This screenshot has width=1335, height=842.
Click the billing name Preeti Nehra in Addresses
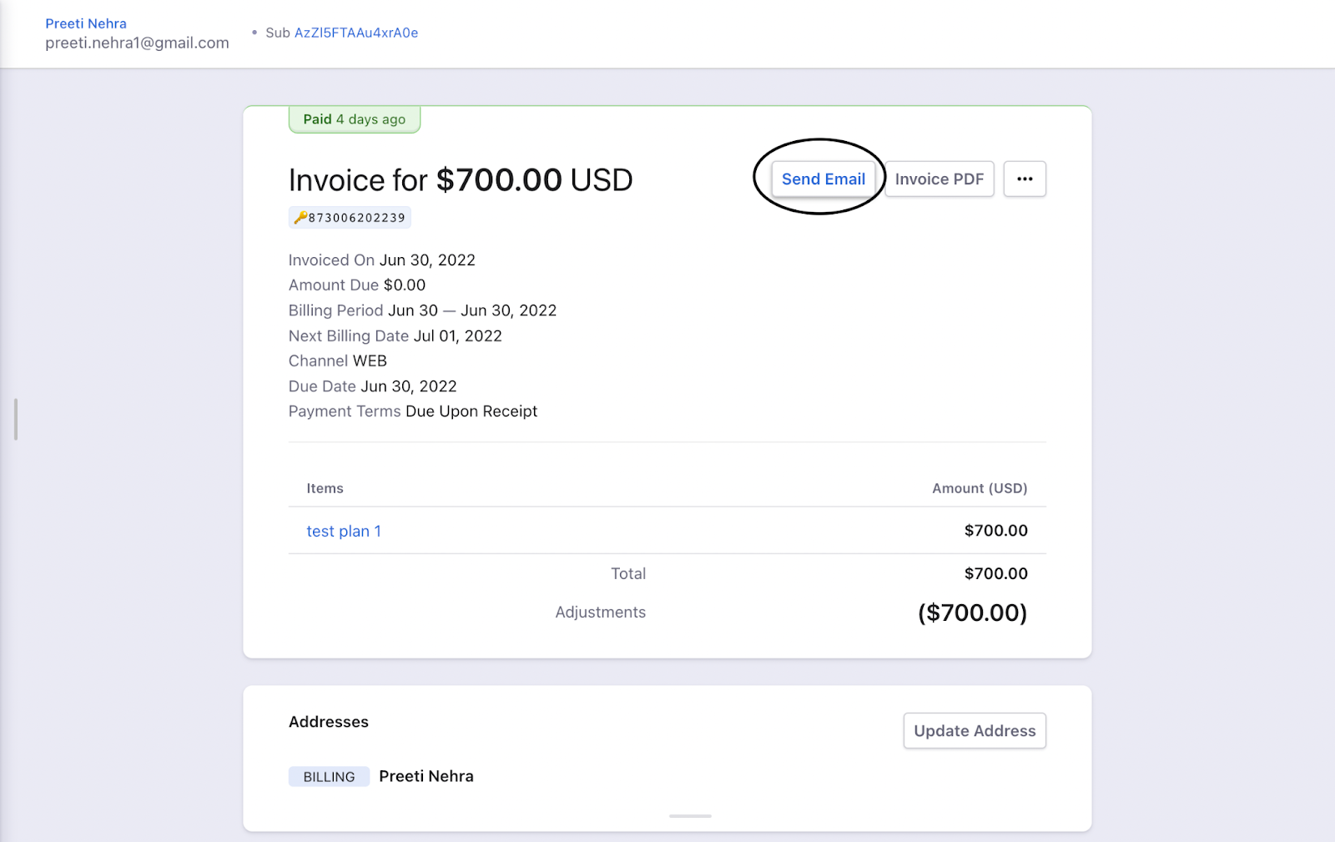[426, 777]
